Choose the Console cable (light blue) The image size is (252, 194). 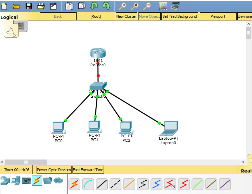pyautogui.click(x=88, y=184)
